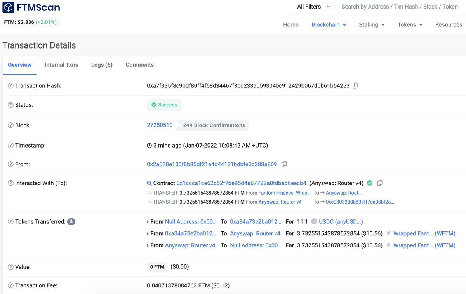Open the All Filters dropdown
466x294 pixels.
click(314, 7)
